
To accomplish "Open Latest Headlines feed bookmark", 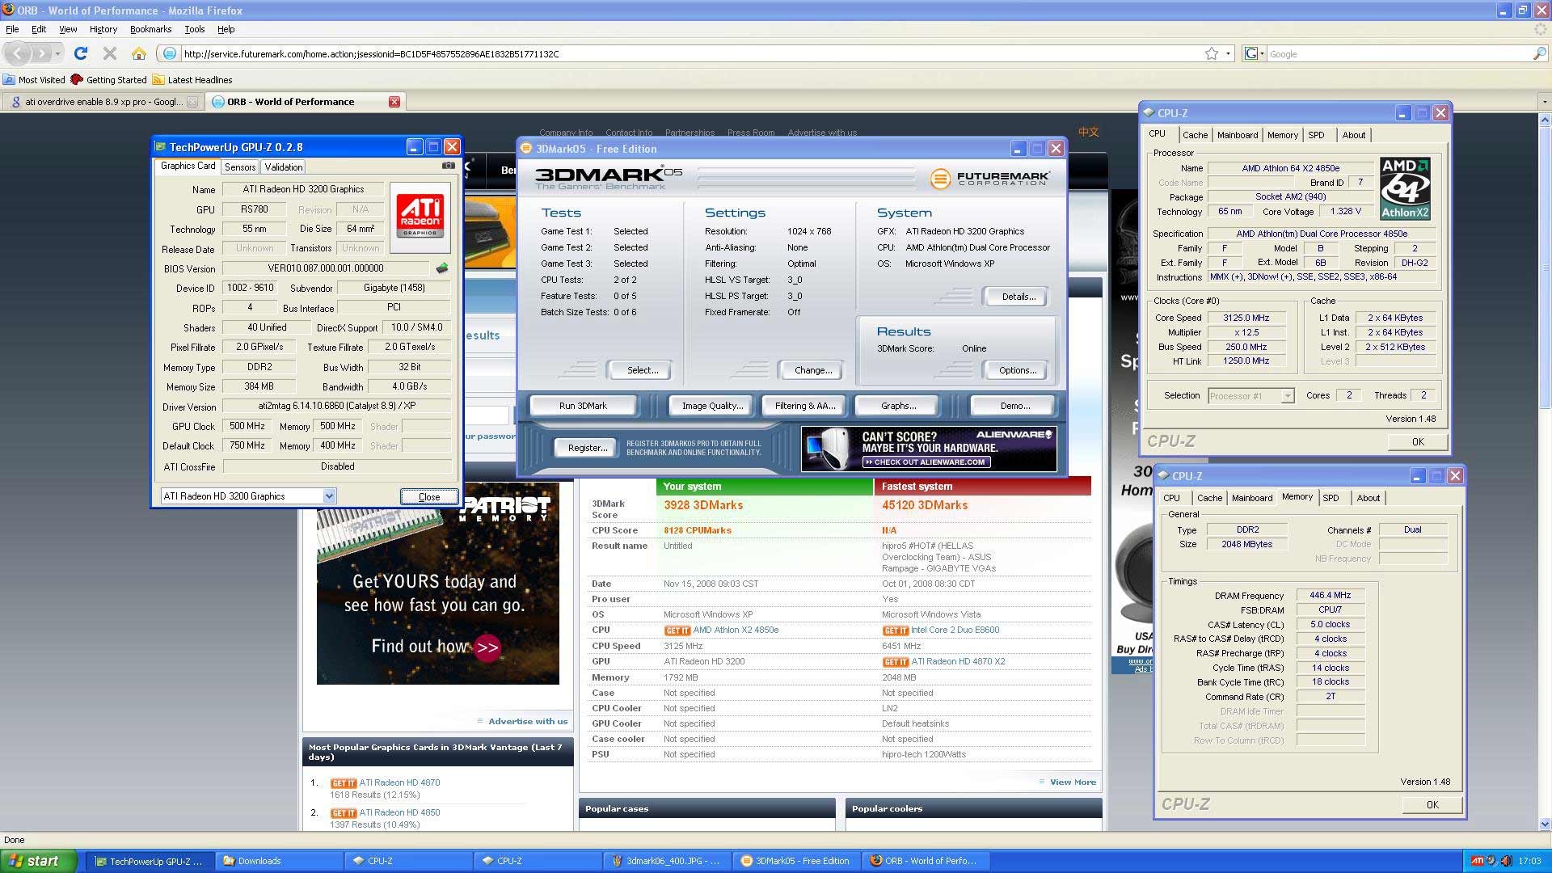I will 192,80.
